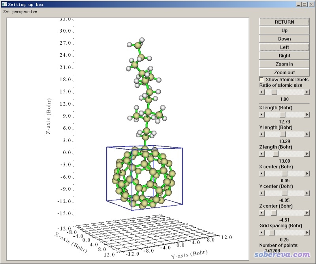
Task: Click the X center slider thumb
Action: coord(284,173)
